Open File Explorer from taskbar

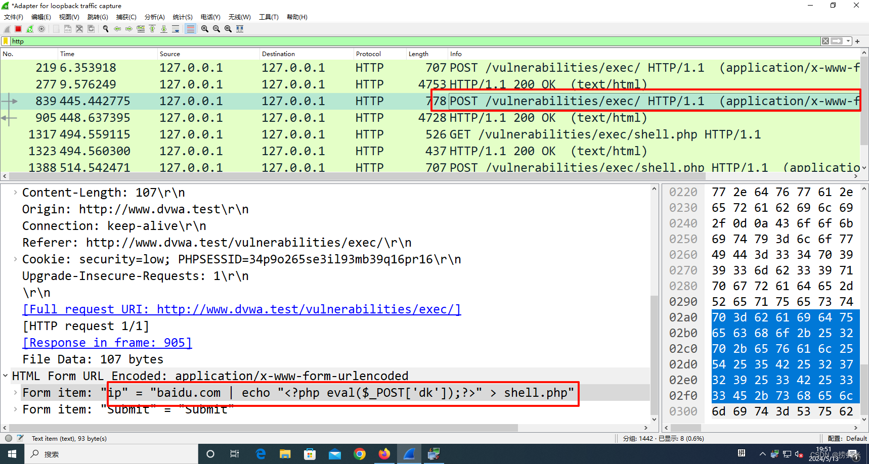(285, 454)
